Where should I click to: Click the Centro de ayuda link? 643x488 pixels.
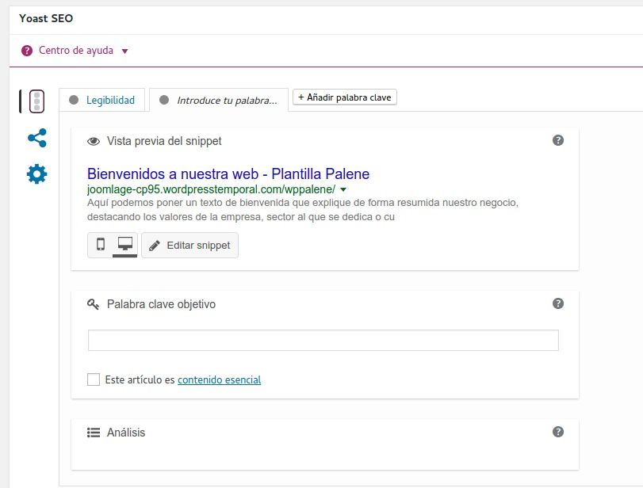[76, 51]
